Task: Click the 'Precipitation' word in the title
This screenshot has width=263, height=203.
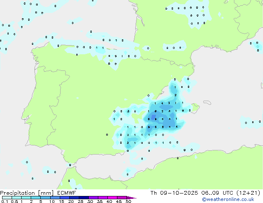Action: click(x=17, y=193)
